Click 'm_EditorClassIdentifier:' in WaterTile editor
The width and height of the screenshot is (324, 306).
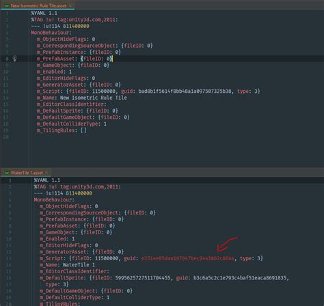75,271
